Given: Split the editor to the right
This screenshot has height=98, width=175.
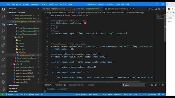Looking at the screenshot, I should (159, 9).
